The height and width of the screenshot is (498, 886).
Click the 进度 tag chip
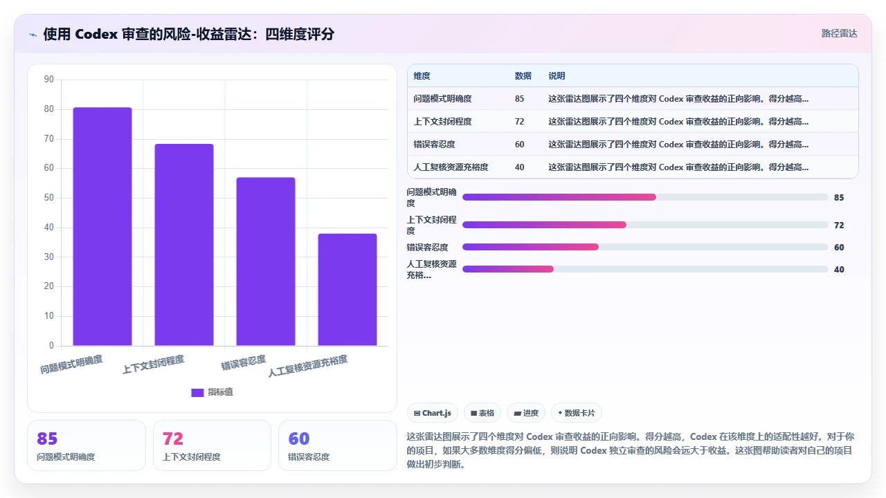(526, 413)
